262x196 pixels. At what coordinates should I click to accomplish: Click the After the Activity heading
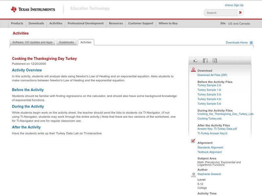[26, 127]
